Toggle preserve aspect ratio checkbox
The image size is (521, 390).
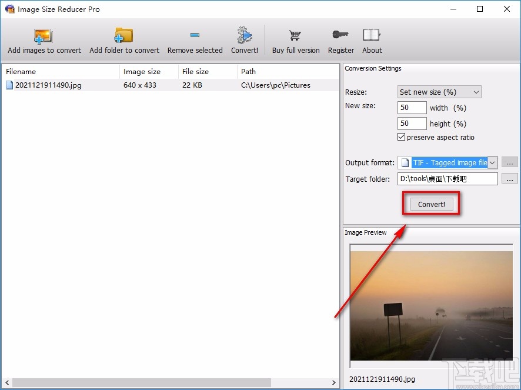402,137
